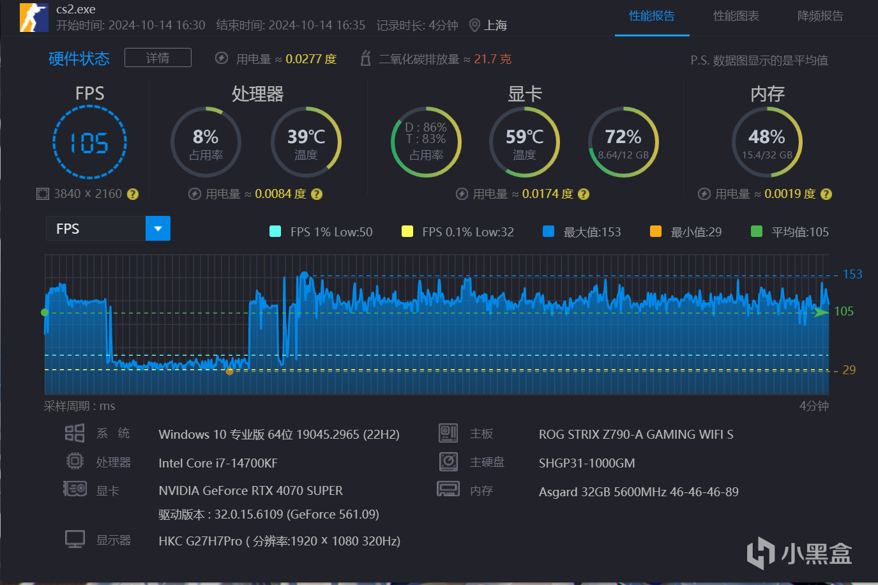Click the green average arrow at chart end
The height and width of the screenshot is (585, 878).
pyautogui.click(x=821, y=312)
